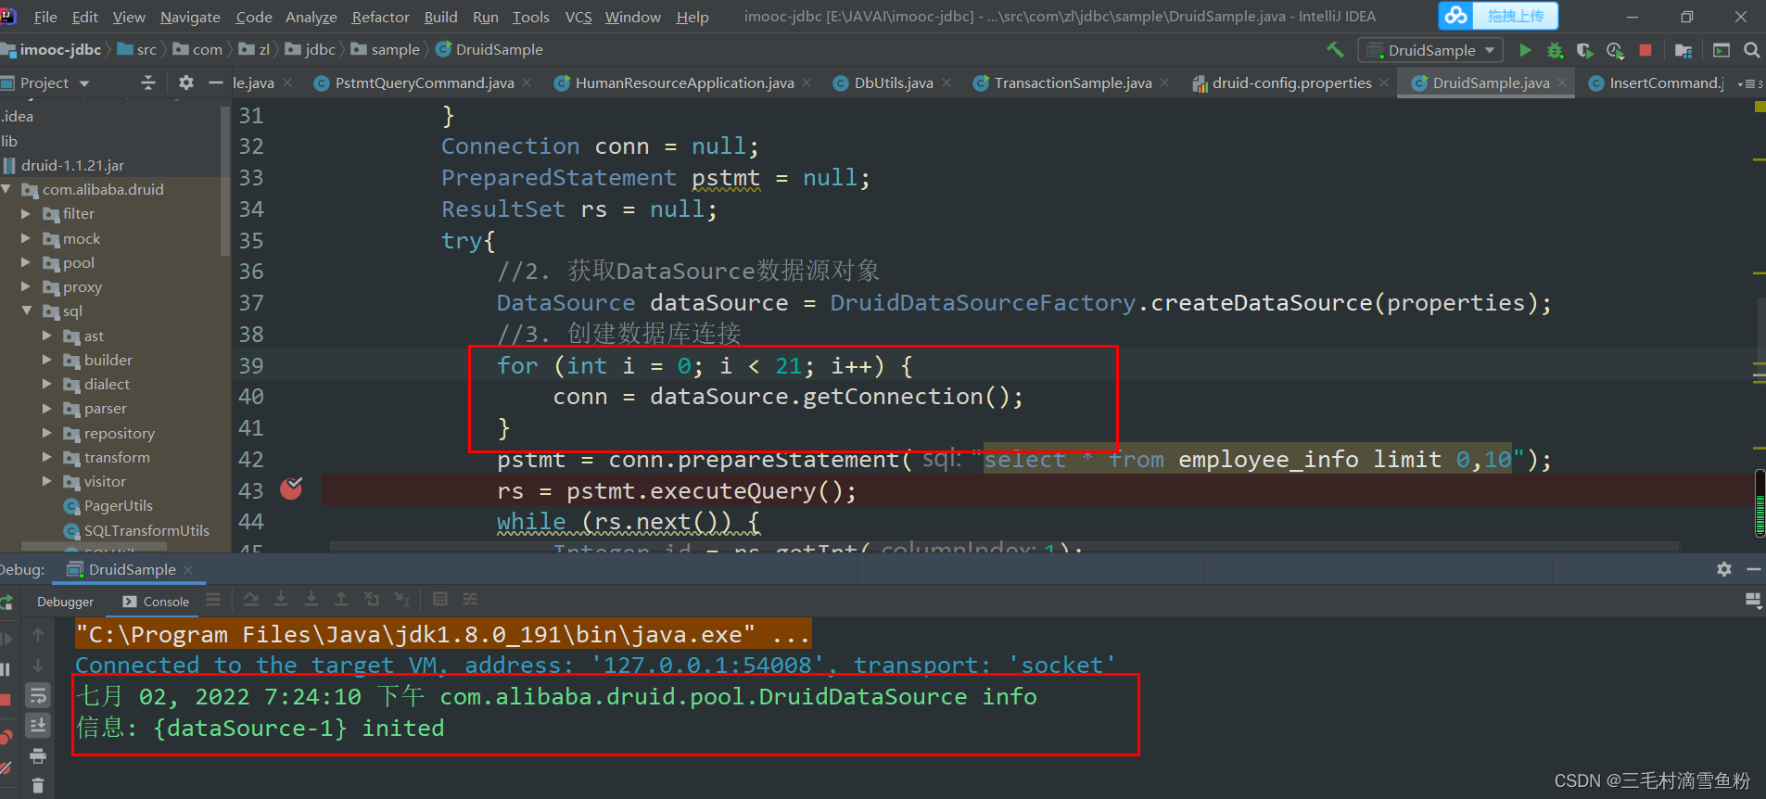
Task: Open debug panel settings with the gear icon
Action: coord(1724,569)
